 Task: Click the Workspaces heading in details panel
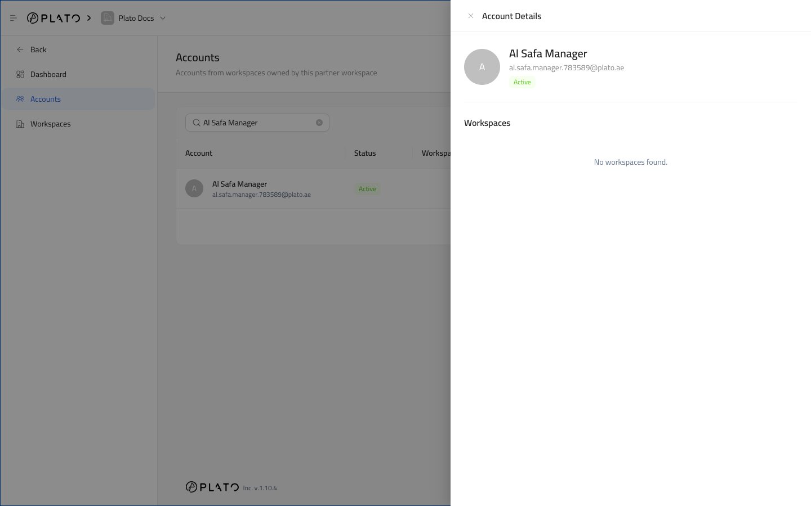tap(487, 123)
